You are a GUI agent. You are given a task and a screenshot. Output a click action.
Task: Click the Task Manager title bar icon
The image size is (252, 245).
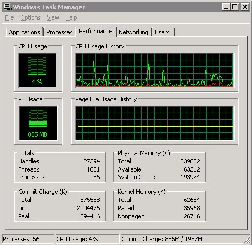tap(8, 7)
